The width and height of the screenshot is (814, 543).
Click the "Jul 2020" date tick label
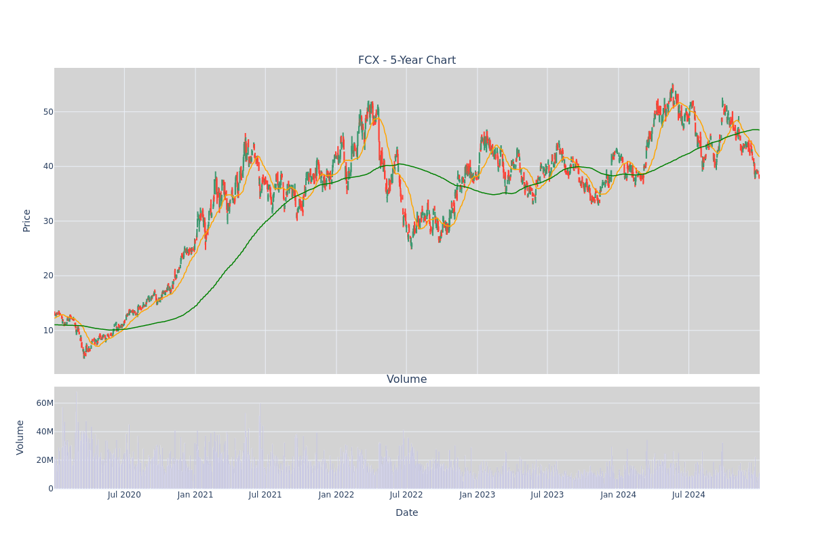coord(124,495)
